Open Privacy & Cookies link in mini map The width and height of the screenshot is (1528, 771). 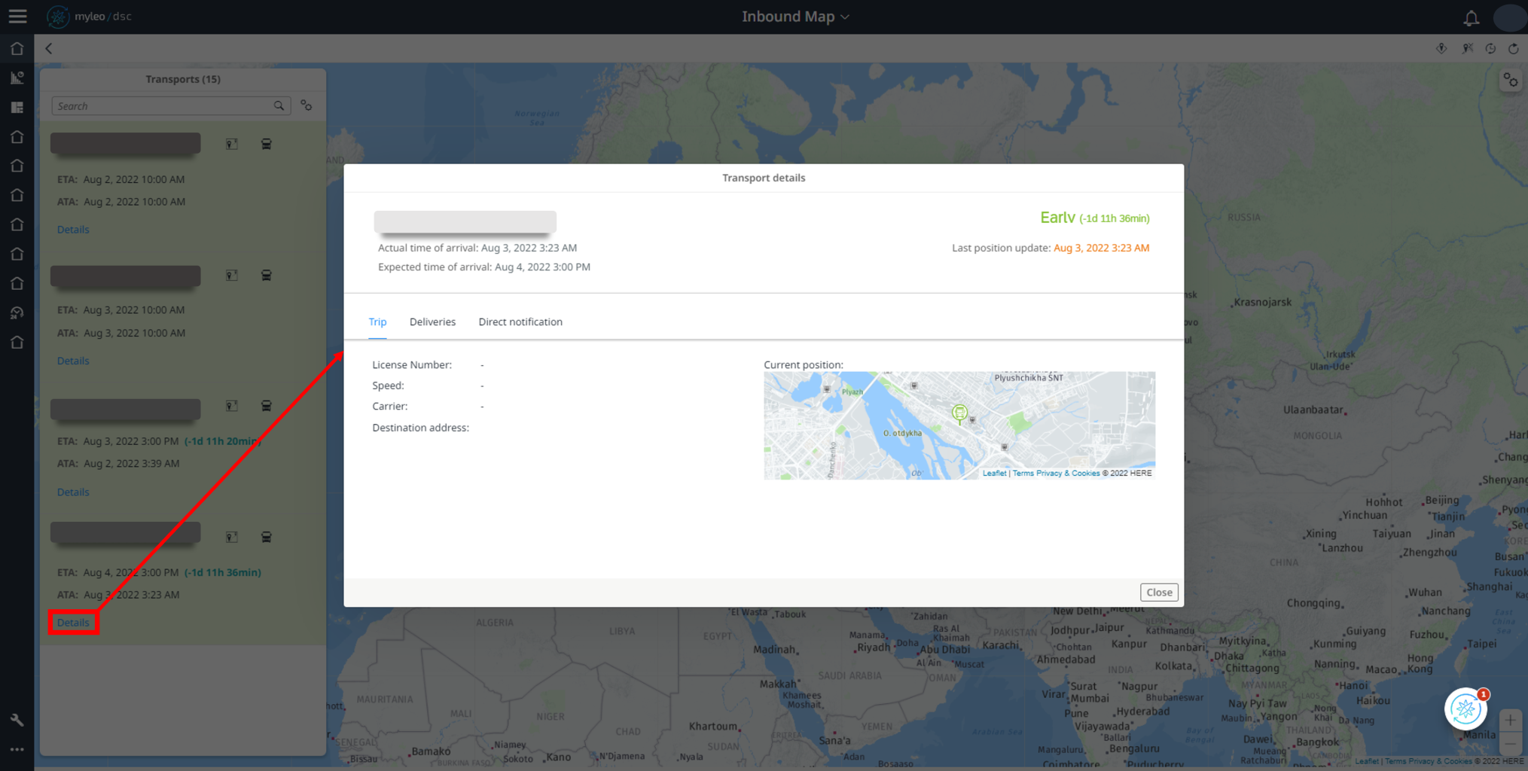[x=1068, y=473]
